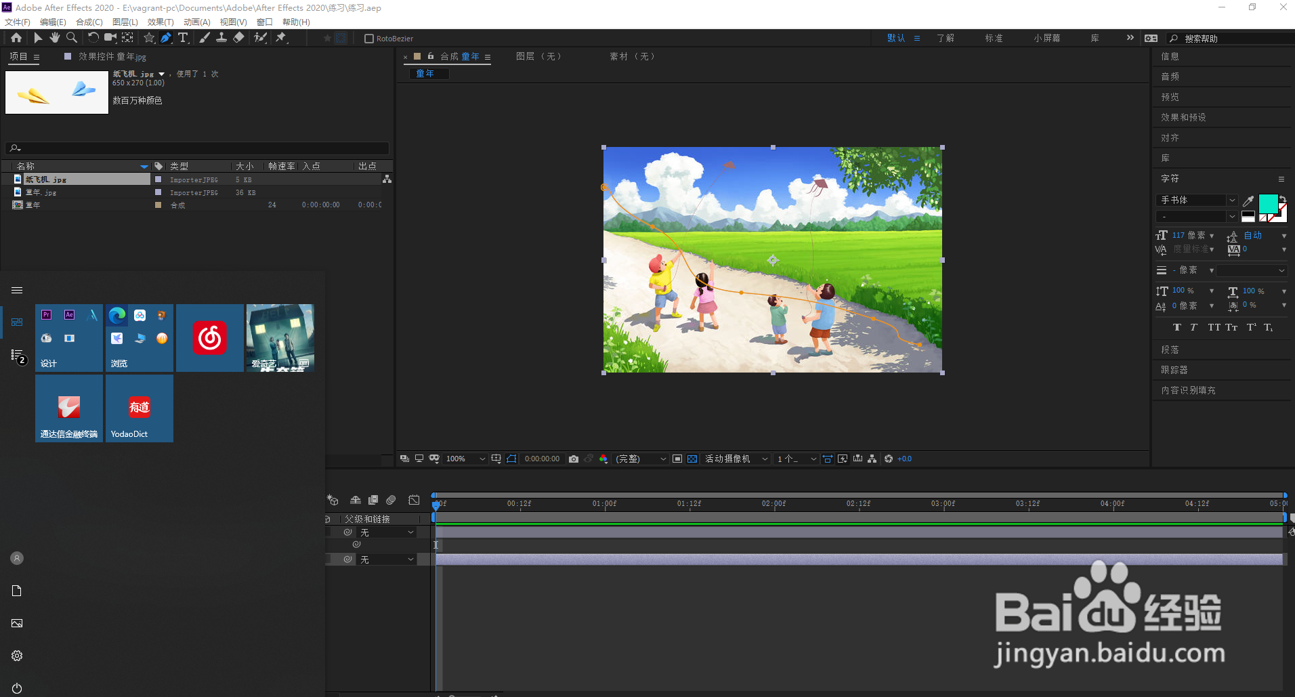Screen dimensions: 1295x697
Task: Go to the Home screen icon
Action: click(16, 38)
